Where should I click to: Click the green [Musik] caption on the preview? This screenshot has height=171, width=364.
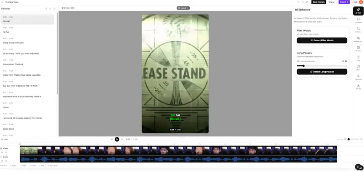pos(175,119)
